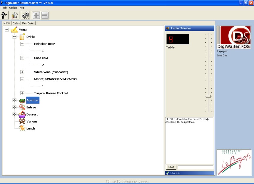Select the Lunch label

tap(31, 128)
